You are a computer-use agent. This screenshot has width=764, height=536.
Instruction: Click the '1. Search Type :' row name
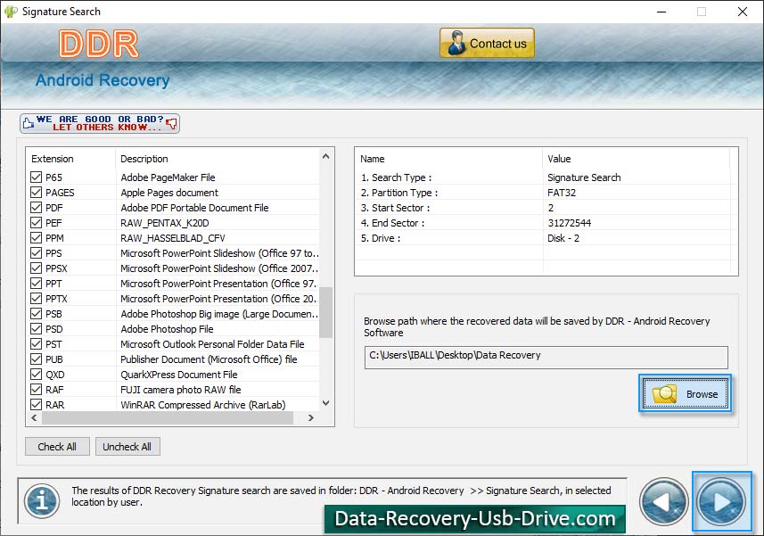[x=396, y=177]
